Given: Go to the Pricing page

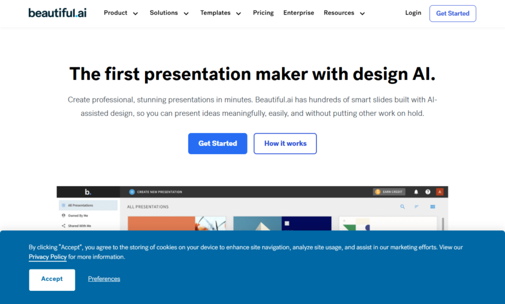Looking at the screenshot, I should click(x=263, y=13).
